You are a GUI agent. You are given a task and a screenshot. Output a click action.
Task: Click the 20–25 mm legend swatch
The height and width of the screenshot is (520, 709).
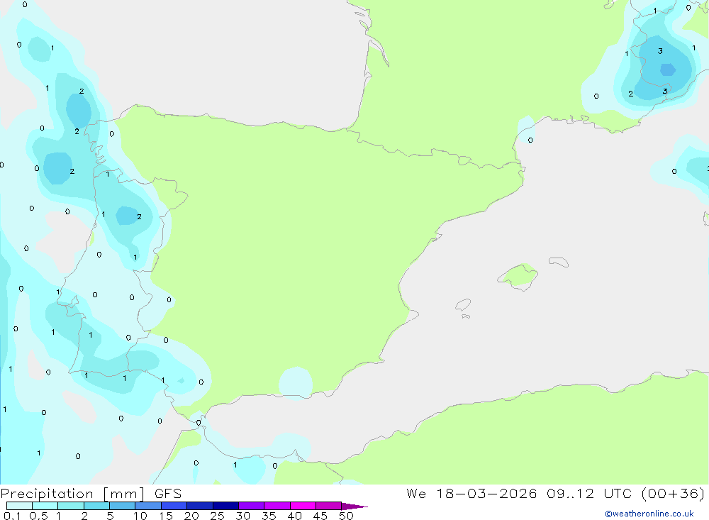point(200,506)
